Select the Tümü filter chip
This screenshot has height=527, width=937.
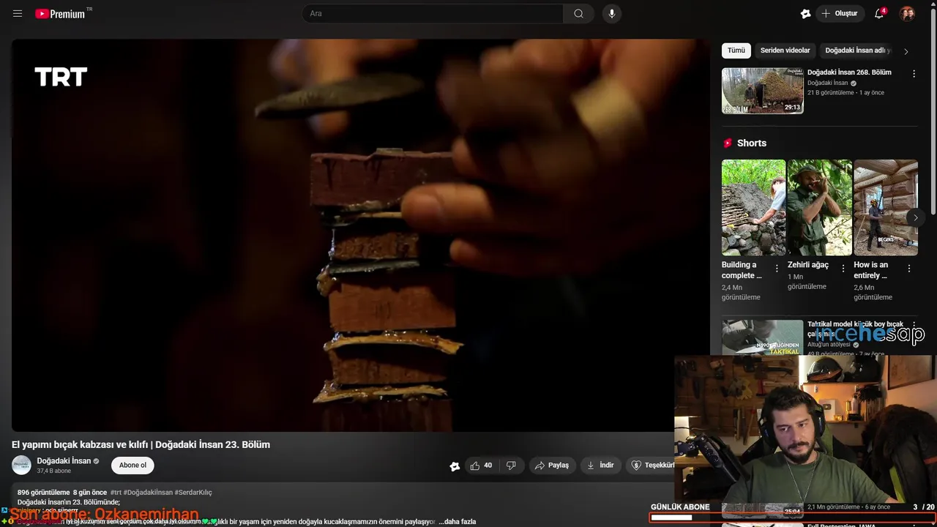pos(736,51)
